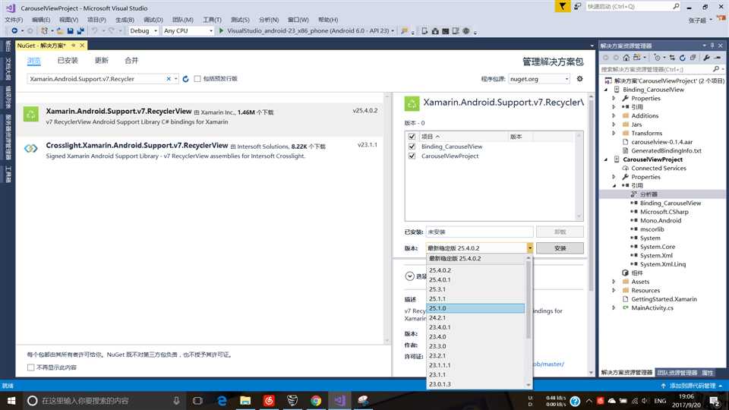Click the Open Android SDK Manager toolbar icon
Viewport: 729px width, 410px height.
tap(435, 30)
